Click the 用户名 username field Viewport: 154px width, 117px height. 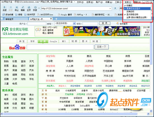[x=37, y=24]
